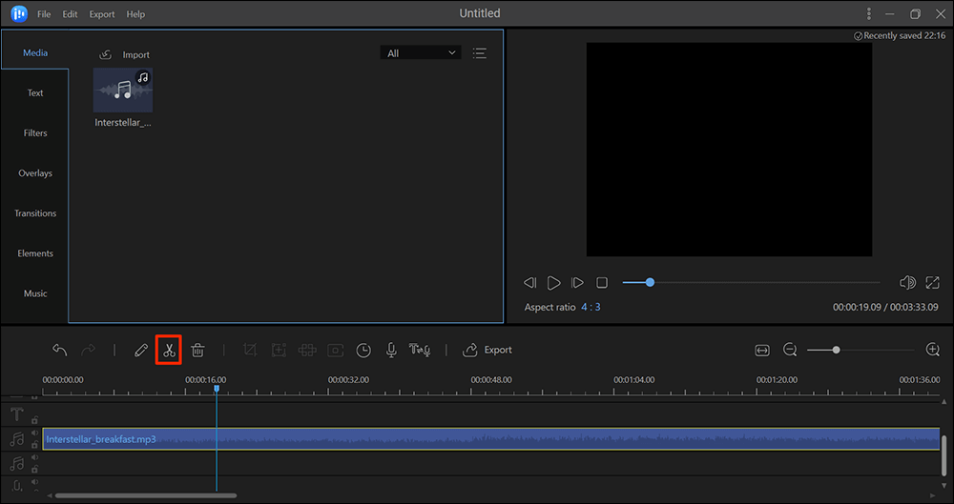Change the 4 : 3 aspect ratio
Screen dimensions: 954x504
pos(591,307)
